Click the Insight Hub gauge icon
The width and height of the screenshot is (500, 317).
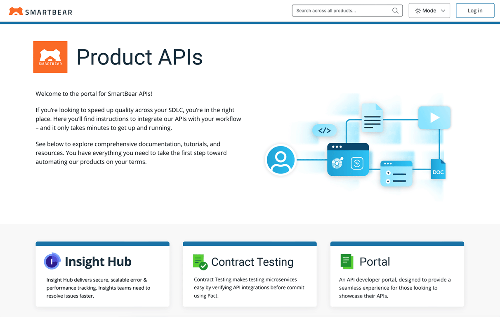pos(52,261)
